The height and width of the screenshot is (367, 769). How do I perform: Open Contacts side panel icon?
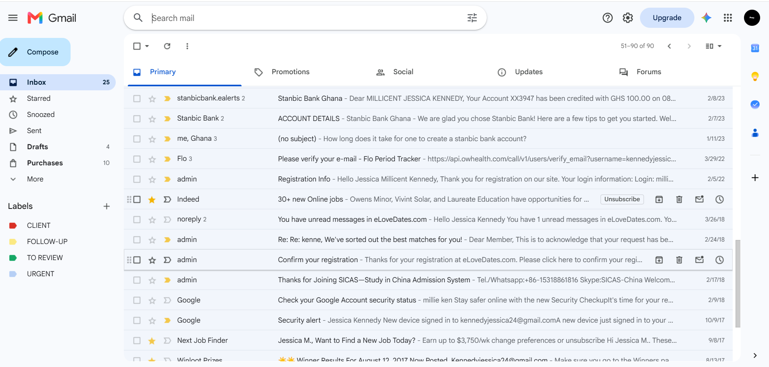(755, 133)
